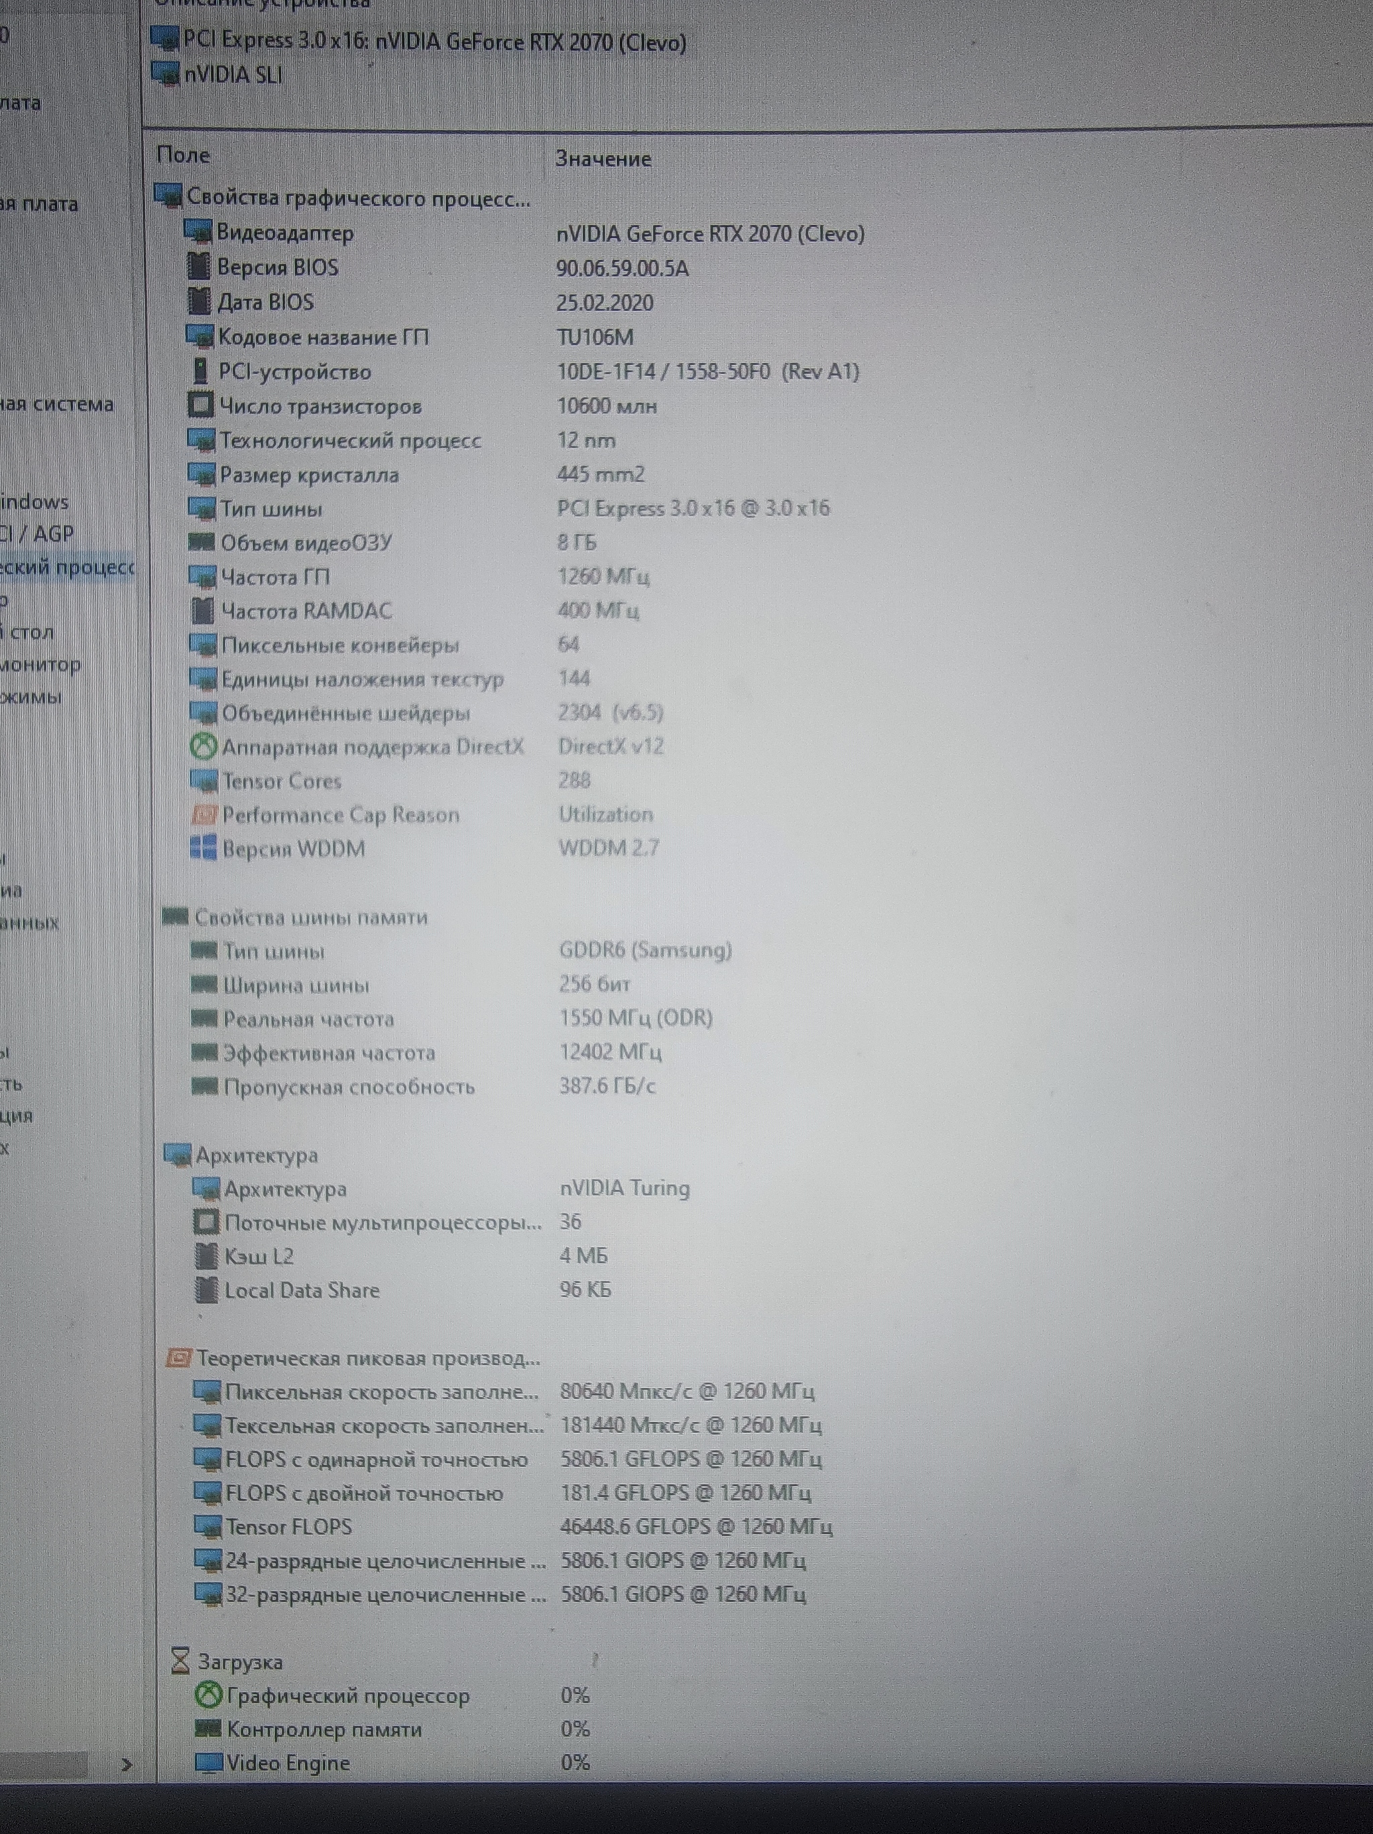
Task: Select the Свойства шины памяти group header
Action: 311,917
